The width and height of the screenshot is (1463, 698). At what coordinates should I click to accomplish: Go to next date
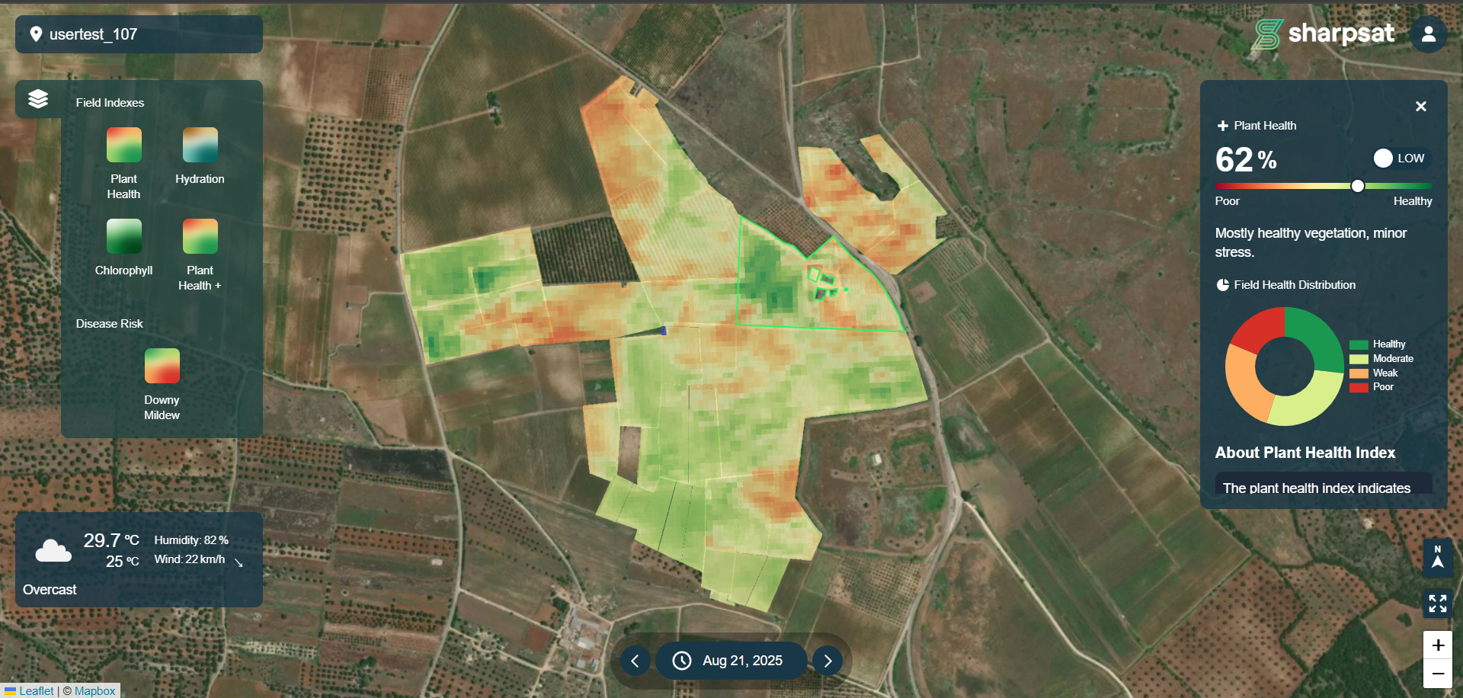click(x=828, y=661)
